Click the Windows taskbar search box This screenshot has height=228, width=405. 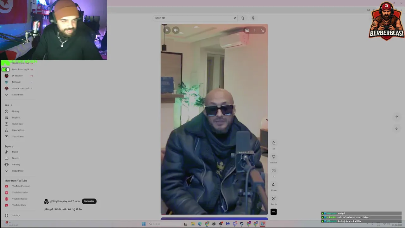[x=165, y=224]
